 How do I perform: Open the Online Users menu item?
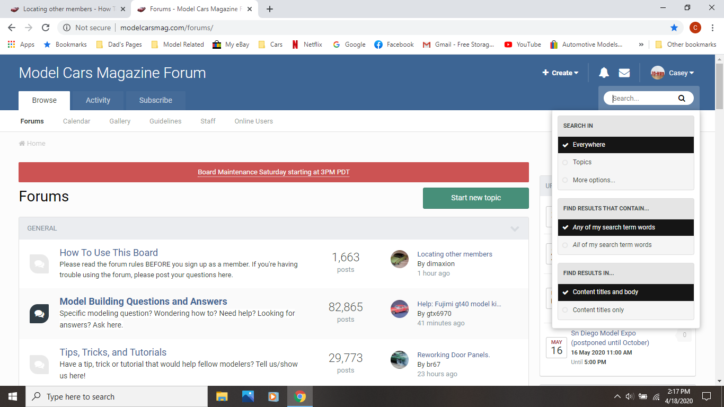pos(254,121)
